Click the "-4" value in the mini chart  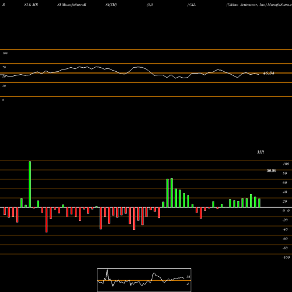[187, 284]
